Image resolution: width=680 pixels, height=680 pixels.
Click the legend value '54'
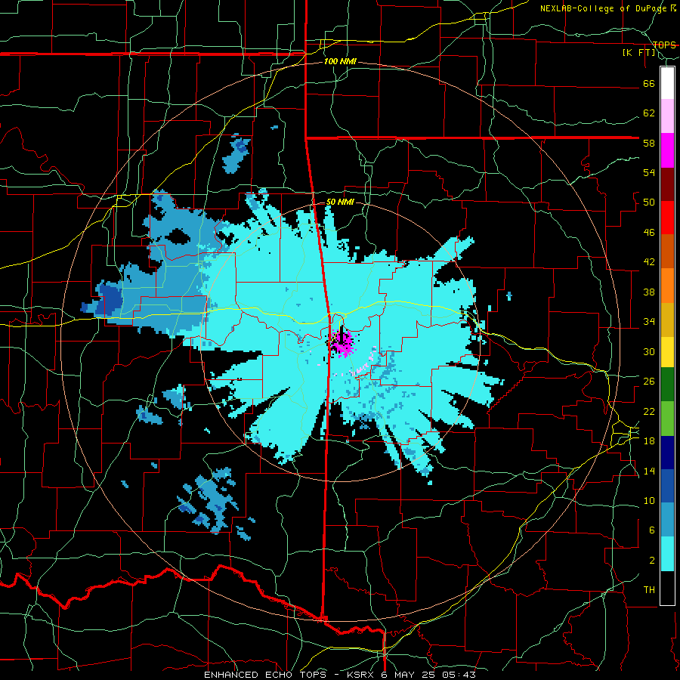coord(649,172)
